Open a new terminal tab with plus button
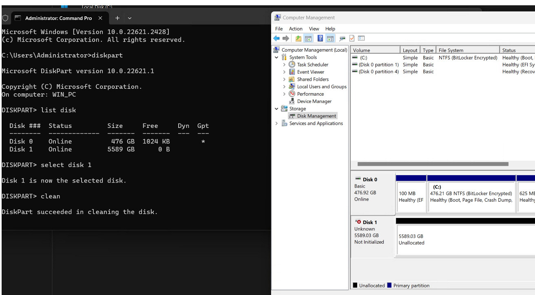 coord(117,18)
